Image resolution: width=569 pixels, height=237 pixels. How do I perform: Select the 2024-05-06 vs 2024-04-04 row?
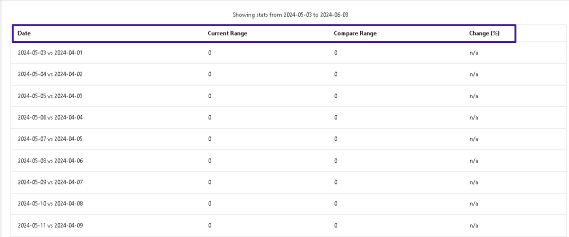pyautogui.click(x=290, y=118)
